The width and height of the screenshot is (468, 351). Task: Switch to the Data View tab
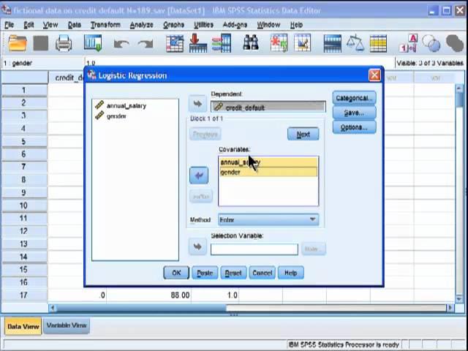23,327
